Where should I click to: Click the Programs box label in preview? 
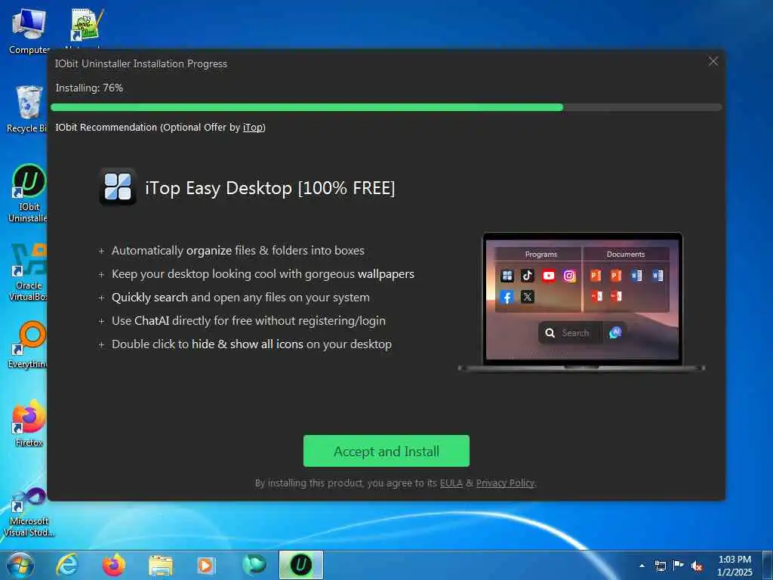click(540, 255)
